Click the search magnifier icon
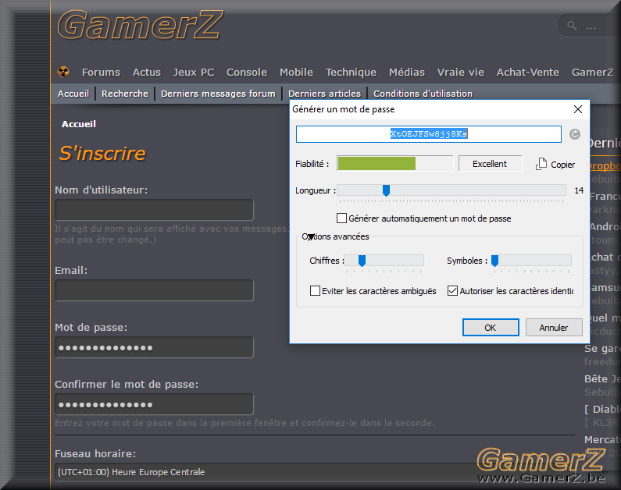 coord(572,26)
